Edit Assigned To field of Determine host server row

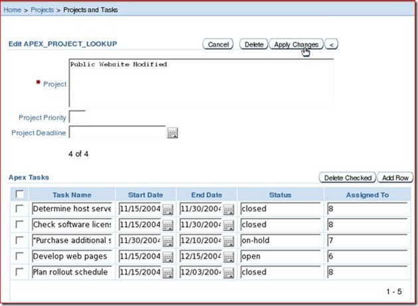pyautogui.click(x=367, y=208)
